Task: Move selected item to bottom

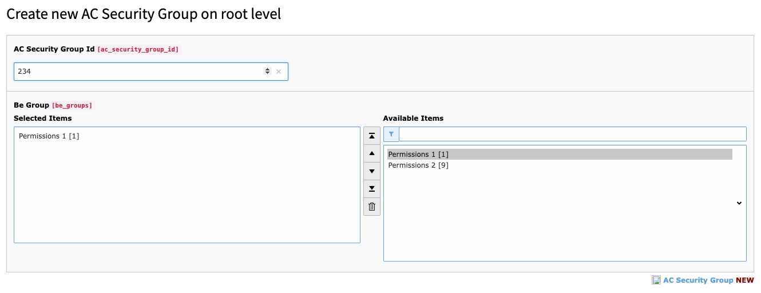Action: (372, 189)
